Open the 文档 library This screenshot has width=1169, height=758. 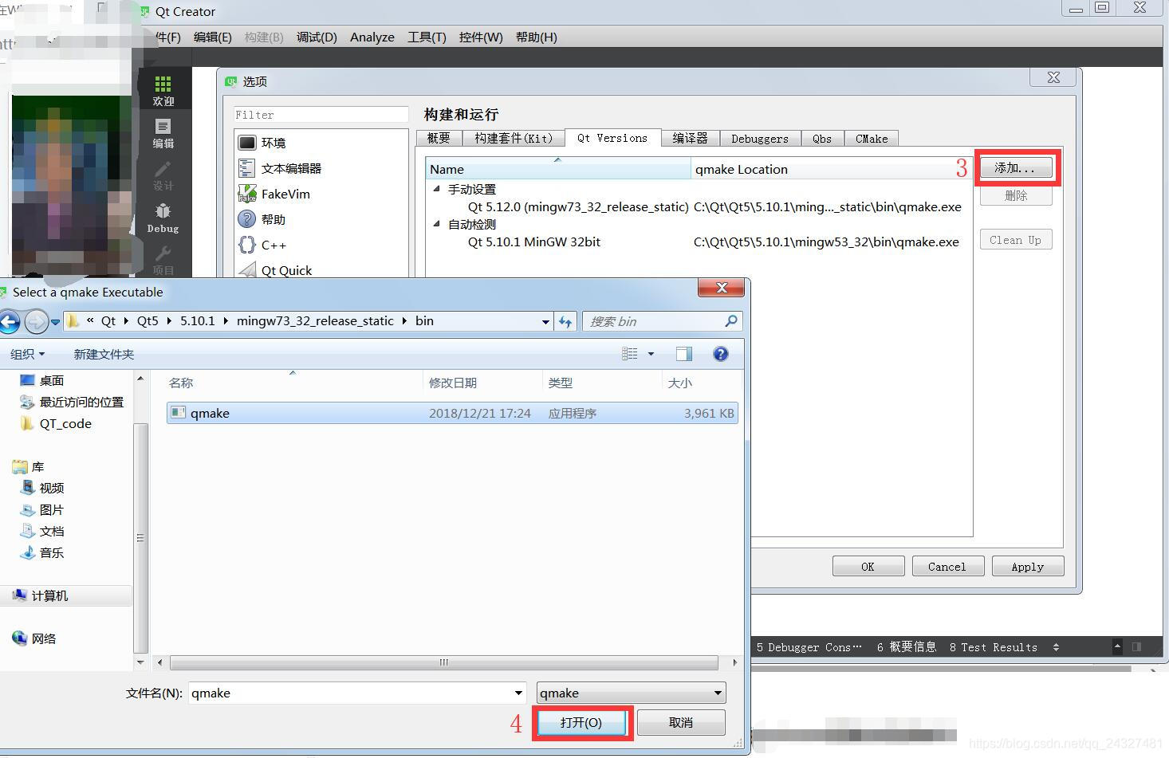[42, 531]
